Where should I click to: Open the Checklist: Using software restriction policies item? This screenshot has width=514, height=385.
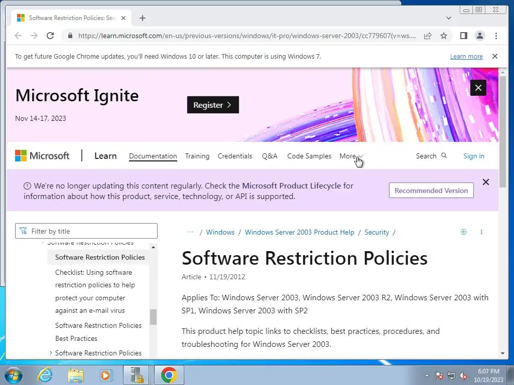click(x=95, y=291)
